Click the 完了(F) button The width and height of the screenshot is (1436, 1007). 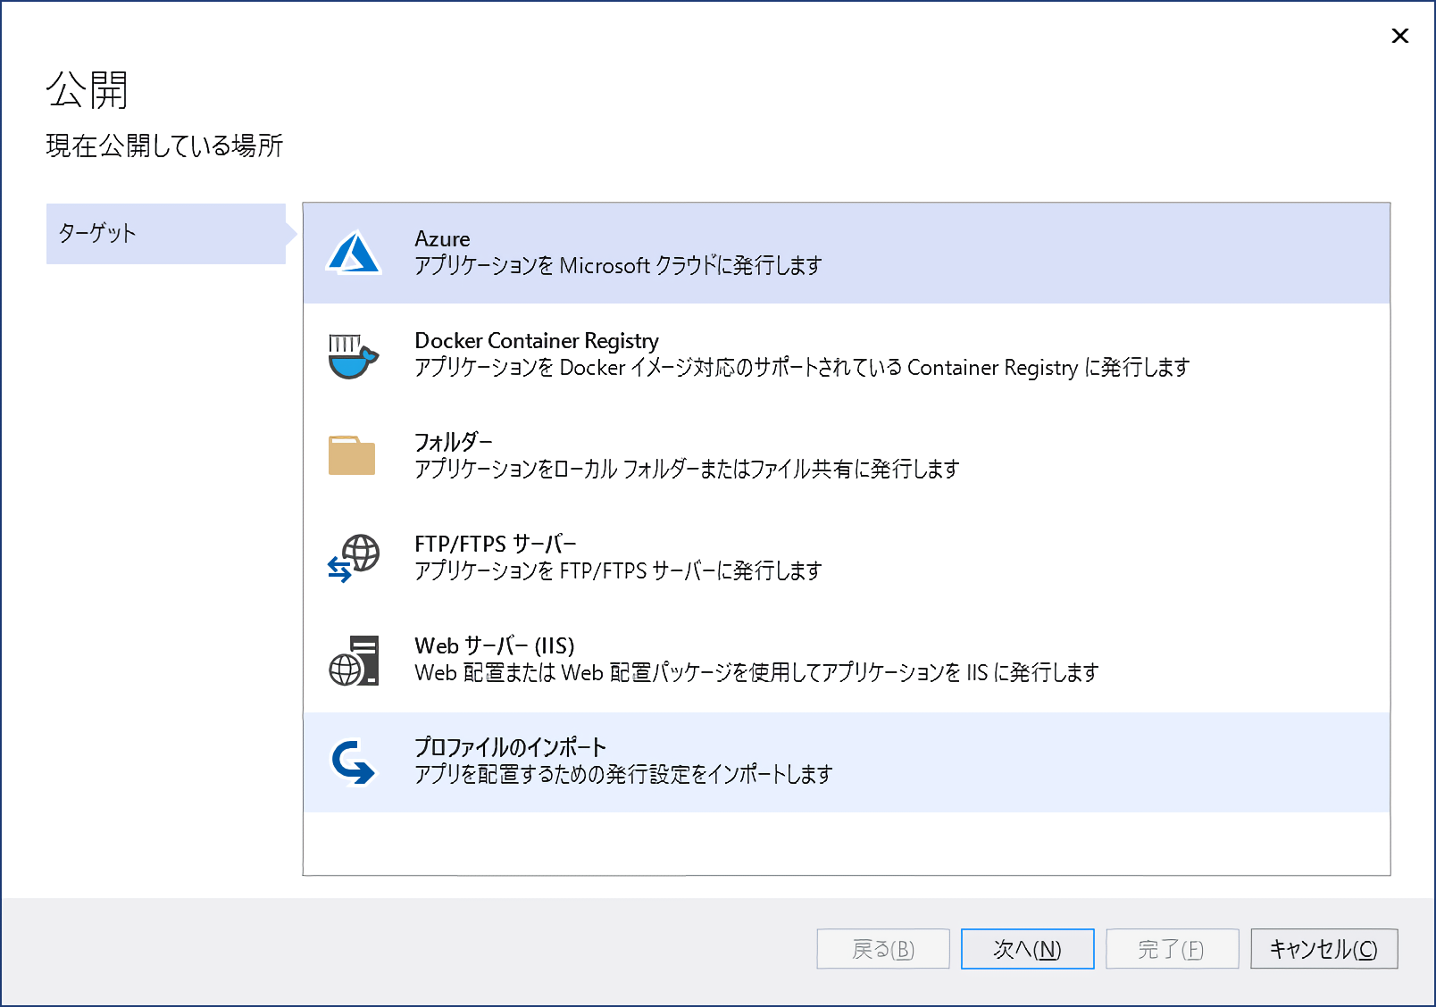coord(1172,949)
